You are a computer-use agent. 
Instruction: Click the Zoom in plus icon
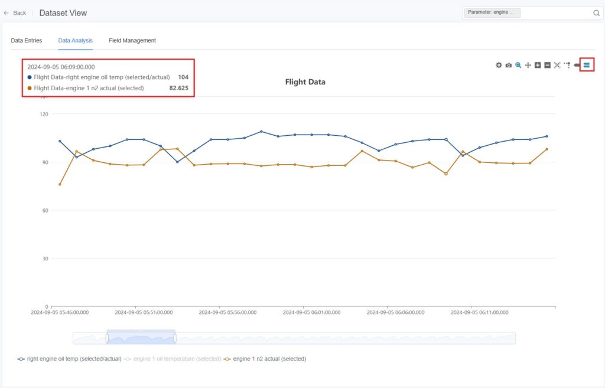pos(538,65)
